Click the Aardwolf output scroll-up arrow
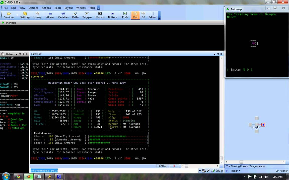 tap(221, 58)
